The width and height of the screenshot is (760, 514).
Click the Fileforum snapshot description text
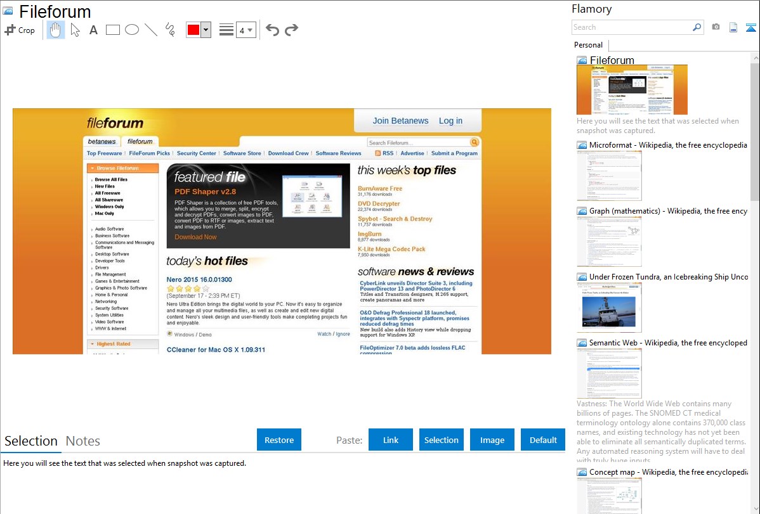coord(658,125)
